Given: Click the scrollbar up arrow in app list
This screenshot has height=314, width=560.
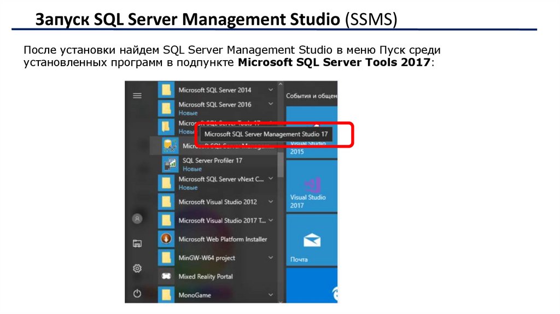Looking at the screenshot, I should coord(281,84).
